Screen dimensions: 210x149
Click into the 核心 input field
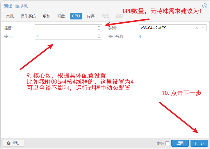click(x=65, y=36)
